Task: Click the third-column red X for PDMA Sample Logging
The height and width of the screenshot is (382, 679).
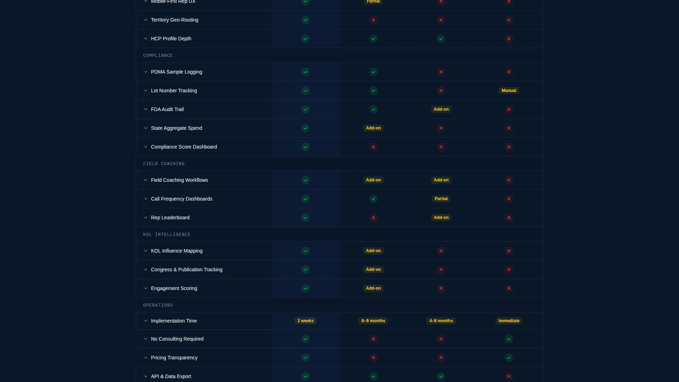Action: point(441,72)
